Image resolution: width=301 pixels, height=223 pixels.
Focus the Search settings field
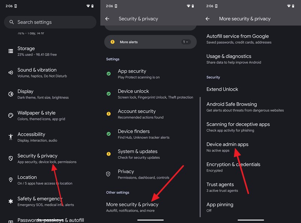point(50,22)
